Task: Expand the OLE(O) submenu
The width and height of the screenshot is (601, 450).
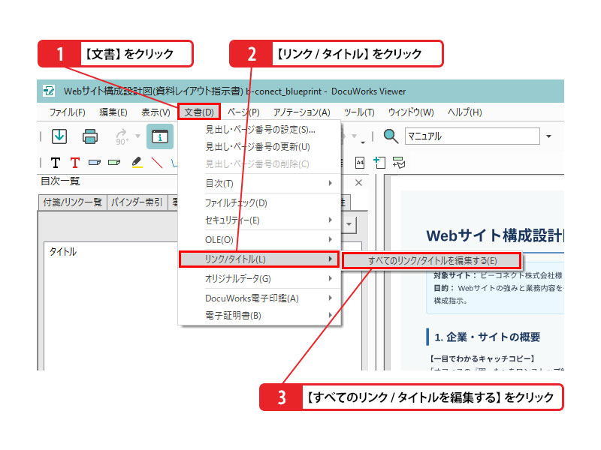Action: tap(260, 239)
